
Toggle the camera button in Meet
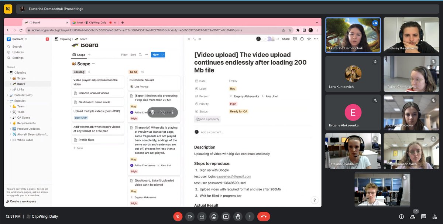190,217
